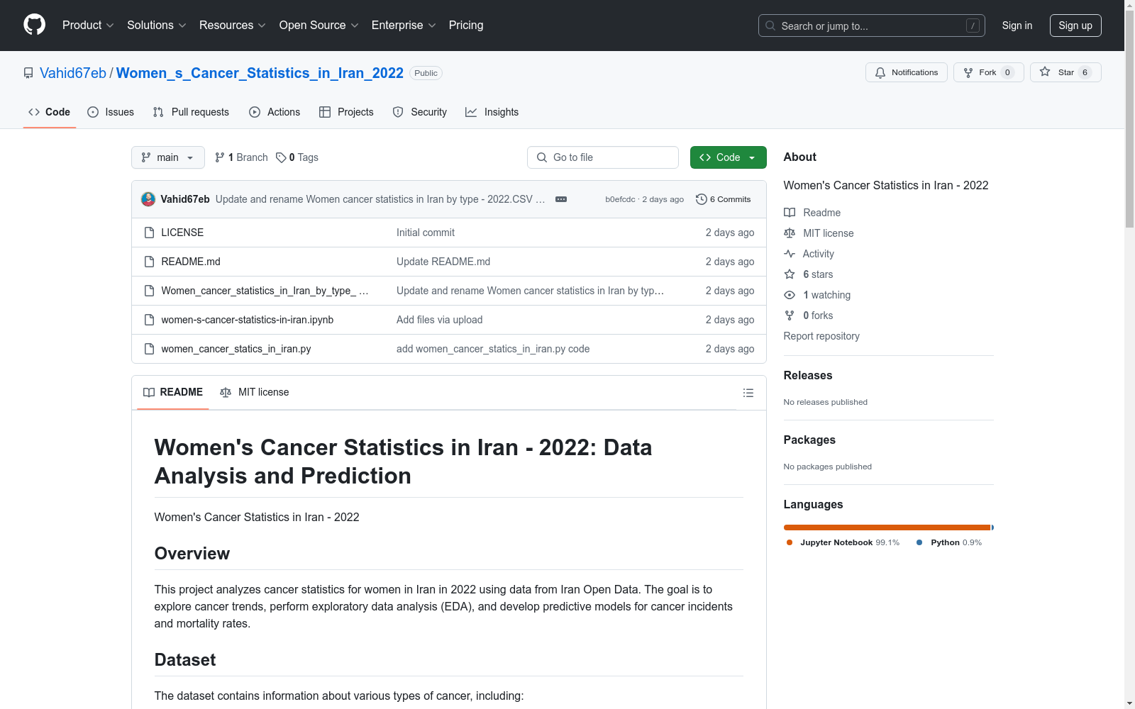Open the add women_cancer_statics_in_iran.py code commit
1135x709 pixels.
(493, 349)
